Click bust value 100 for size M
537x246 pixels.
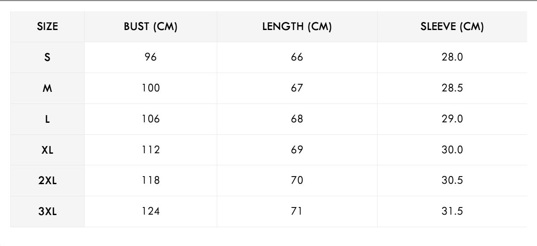(151, 89)
